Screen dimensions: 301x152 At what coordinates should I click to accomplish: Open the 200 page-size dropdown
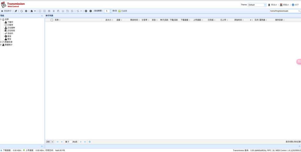[50, 142]
